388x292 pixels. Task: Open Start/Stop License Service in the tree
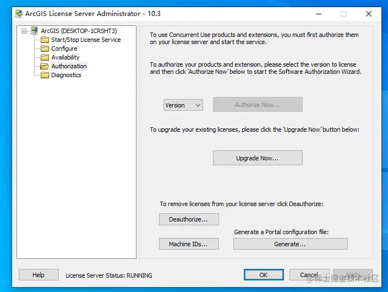click(x=86, y=40)
